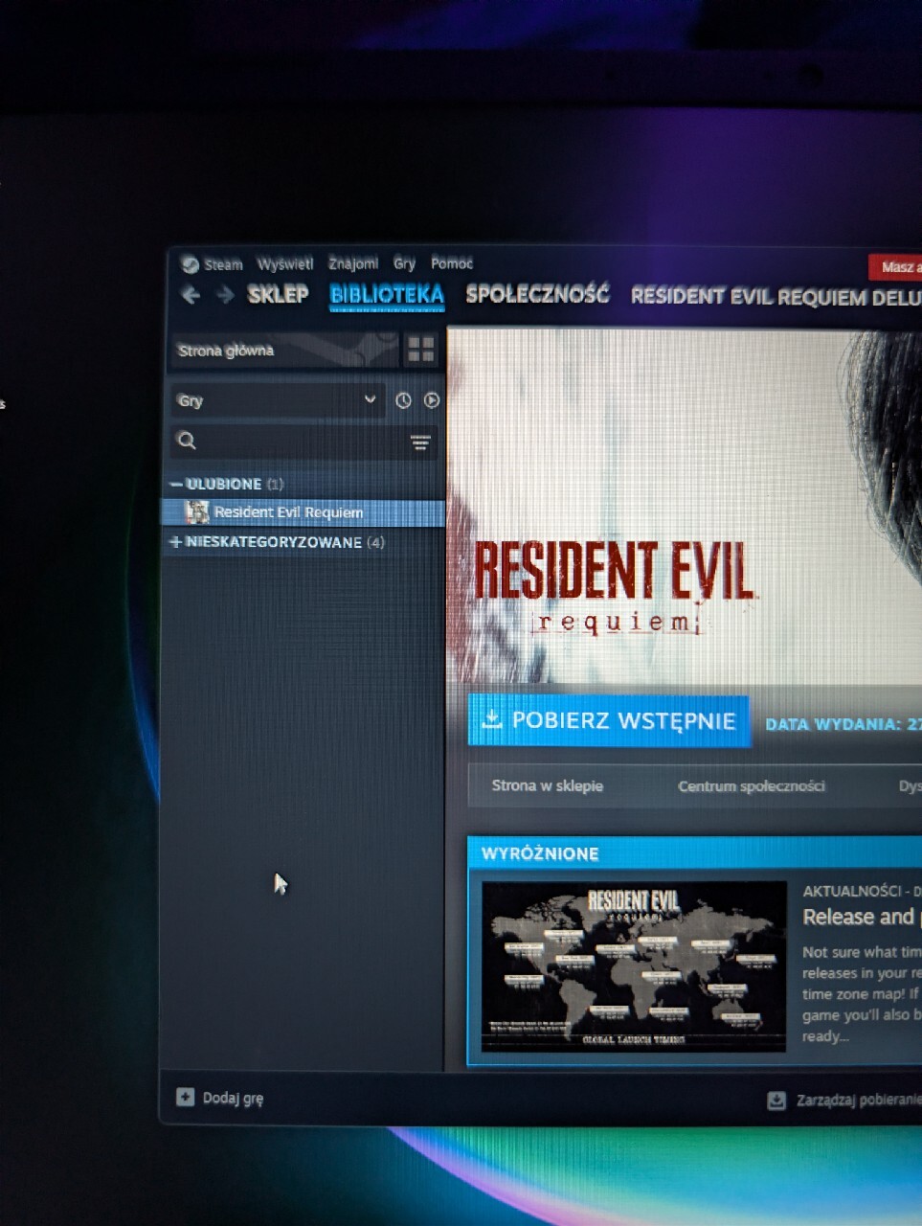Open the Pomoc menu
Viewport: 922px width, 1226px height.
(452, 262)
